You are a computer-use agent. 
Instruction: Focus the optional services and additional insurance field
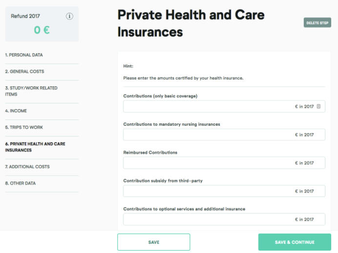click(224, 219)
